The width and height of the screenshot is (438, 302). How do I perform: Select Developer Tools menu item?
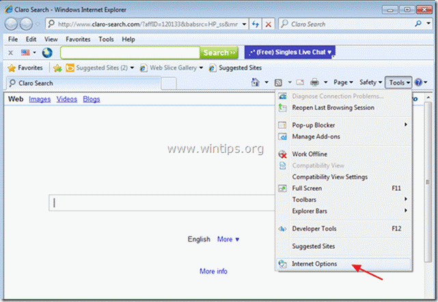(344, 229)
